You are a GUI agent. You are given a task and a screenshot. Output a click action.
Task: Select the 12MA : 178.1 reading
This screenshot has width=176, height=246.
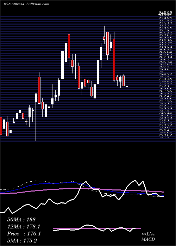click(23, 227)
